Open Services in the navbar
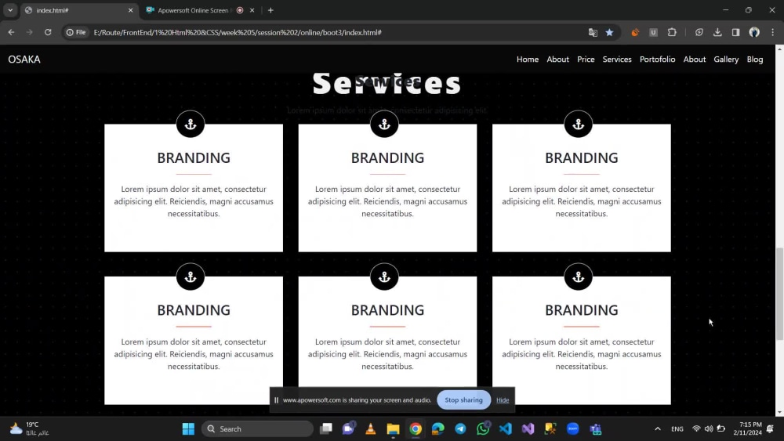Viewport: 784px width, 441px height. point(616,59)
